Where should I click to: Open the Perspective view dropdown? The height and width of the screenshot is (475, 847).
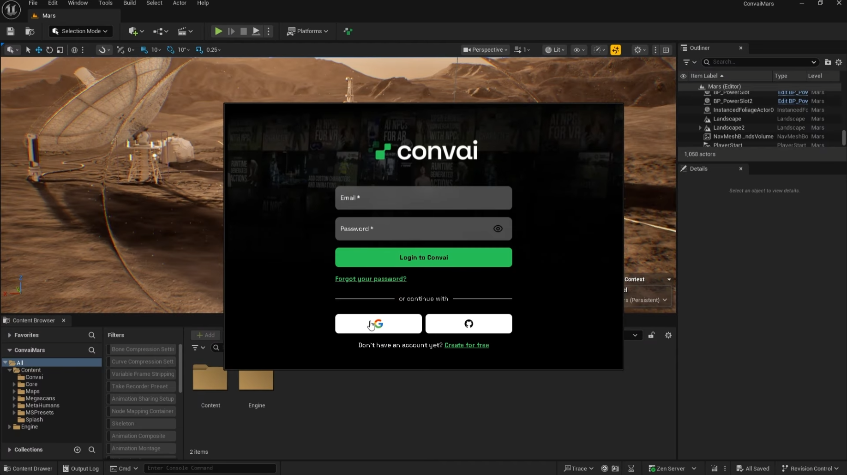pos(485,50)
